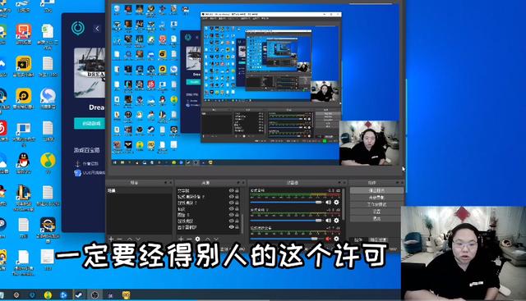Screen dimensions: 526x301
Task: Select the top source row name
Action: (183, 190)
